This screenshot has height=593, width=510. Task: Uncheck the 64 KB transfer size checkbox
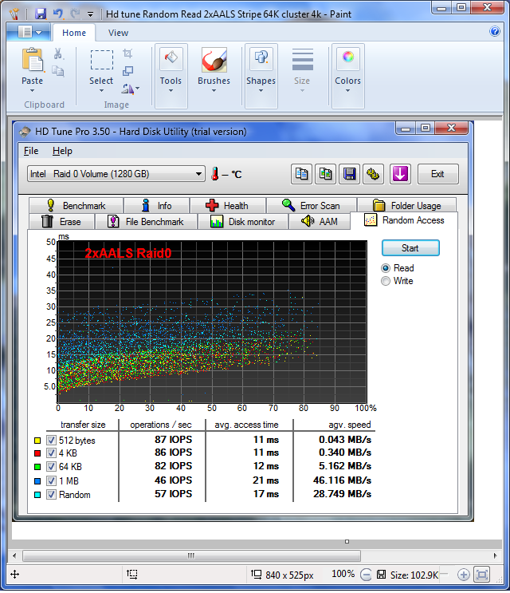(51, 467)
